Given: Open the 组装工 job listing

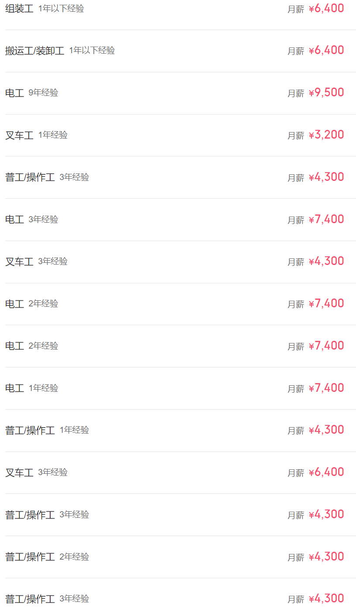Looking at the screenshot, I should (x=19, y=9).
